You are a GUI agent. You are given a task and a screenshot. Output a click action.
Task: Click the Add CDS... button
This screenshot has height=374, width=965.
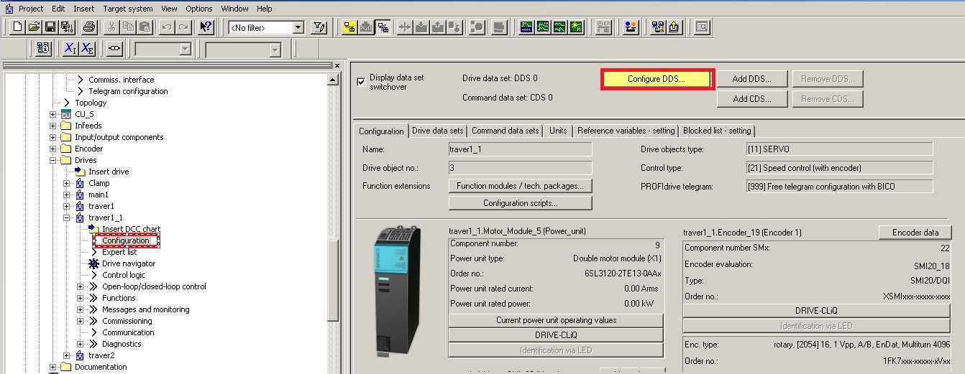point(751,99)
